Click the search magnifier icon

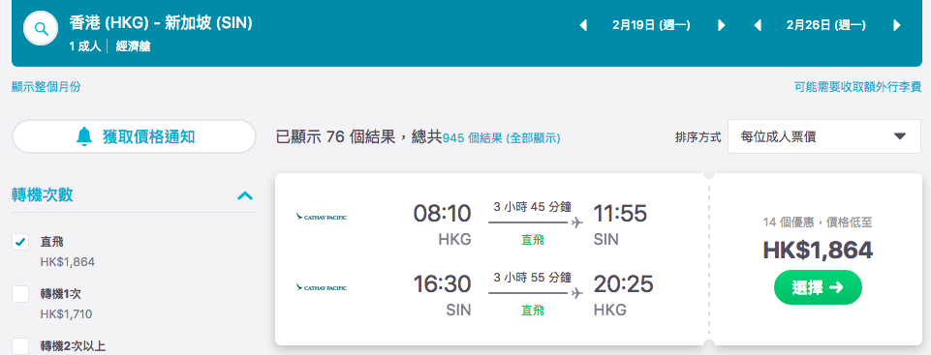tap(41, 28)
